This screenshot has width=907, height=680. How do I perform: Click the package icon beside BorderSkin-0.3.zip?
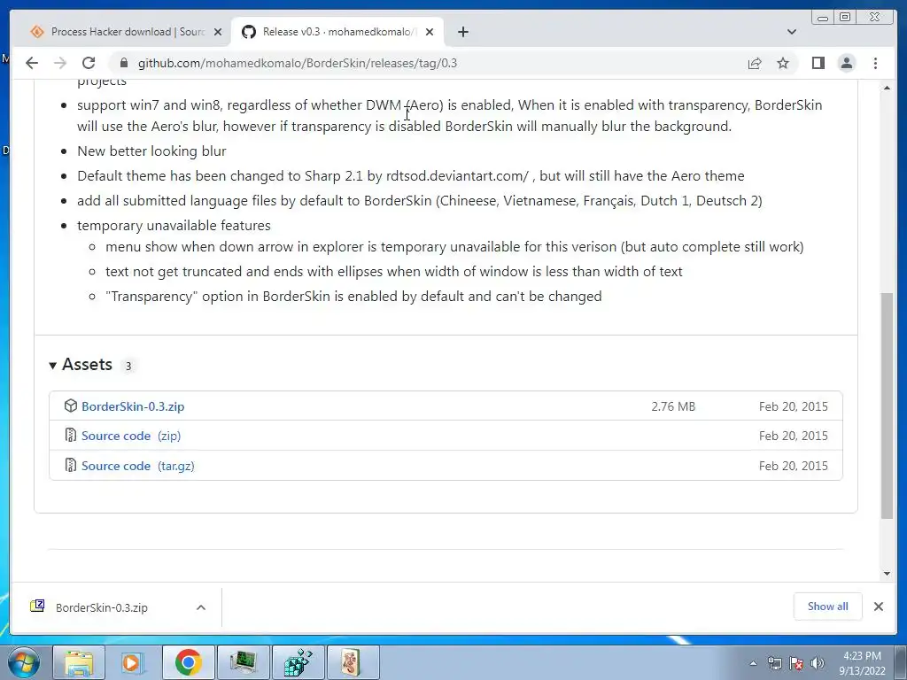[71, 406]
